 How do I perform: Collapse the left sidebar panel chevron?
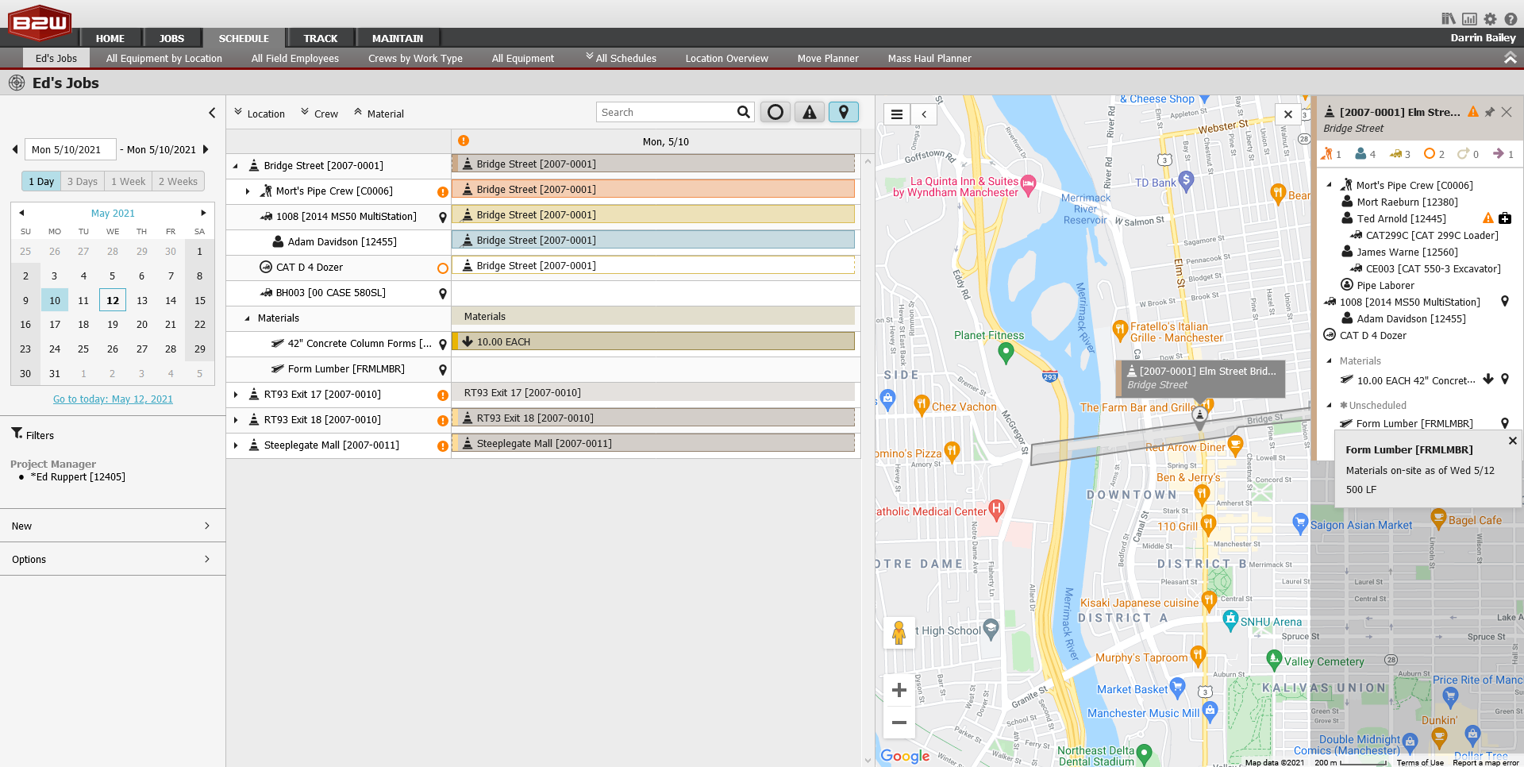pos(212,113)
